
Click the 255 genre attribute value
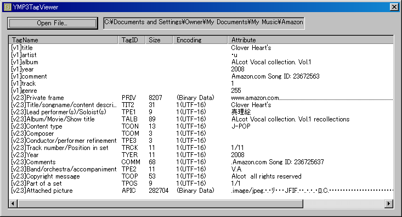point(236,91)
